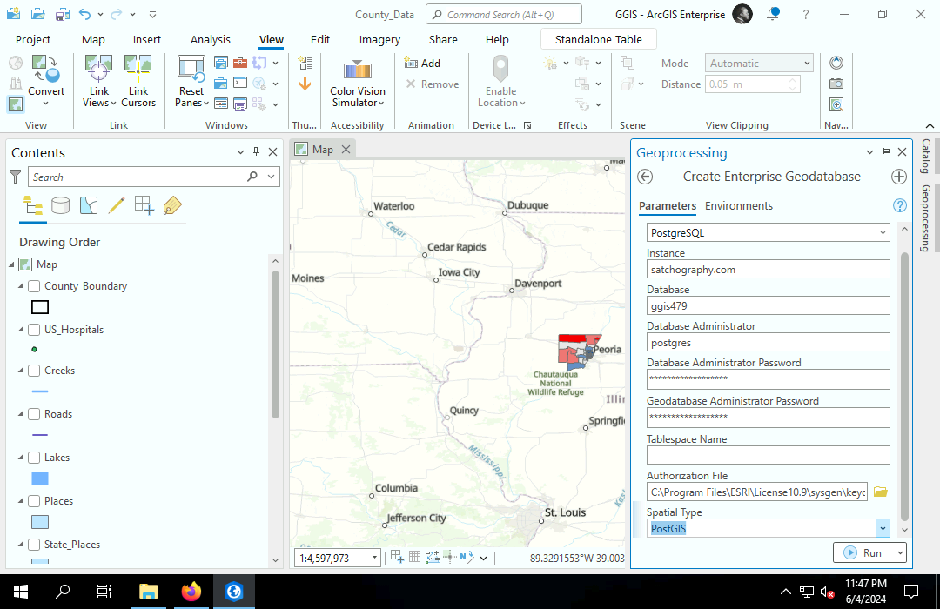Check the Roads layer visibility box
Screen dimensions: 940x609
point(34,414)
